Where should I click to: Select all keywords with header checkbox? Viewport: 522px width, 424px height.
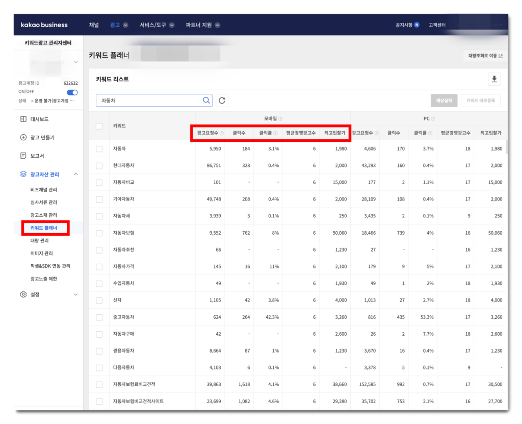(99, 126)
